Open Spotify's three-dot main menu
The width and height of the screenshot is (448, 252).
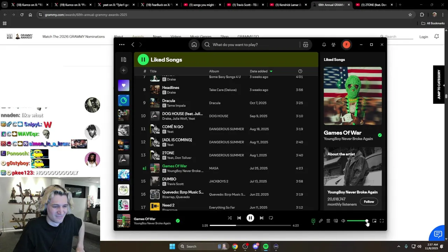click(122, 44)
